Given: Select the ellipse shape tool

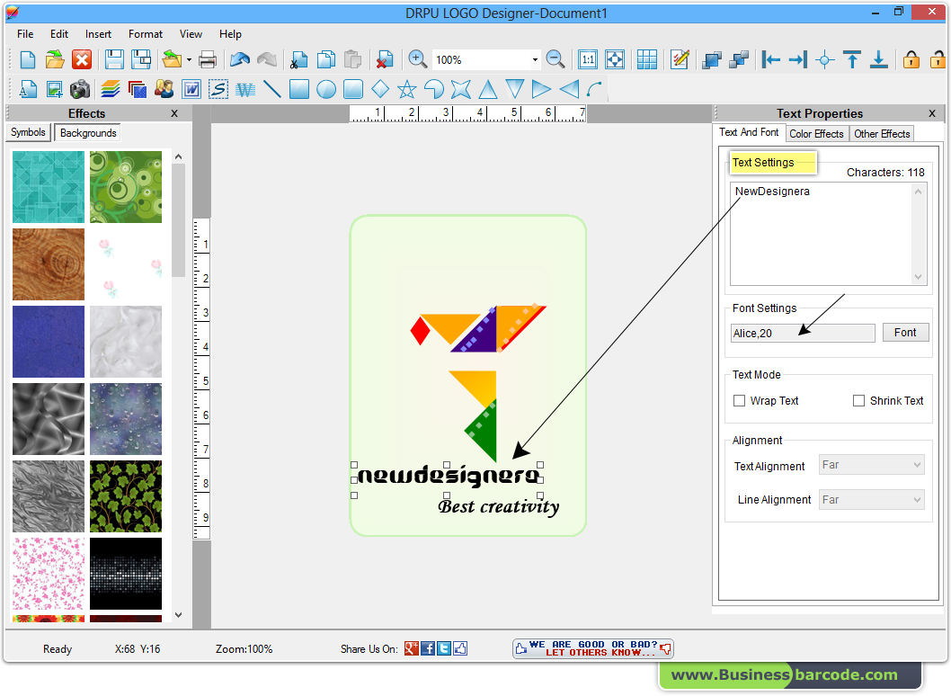Looking at the screenshot, I should 324,88.
